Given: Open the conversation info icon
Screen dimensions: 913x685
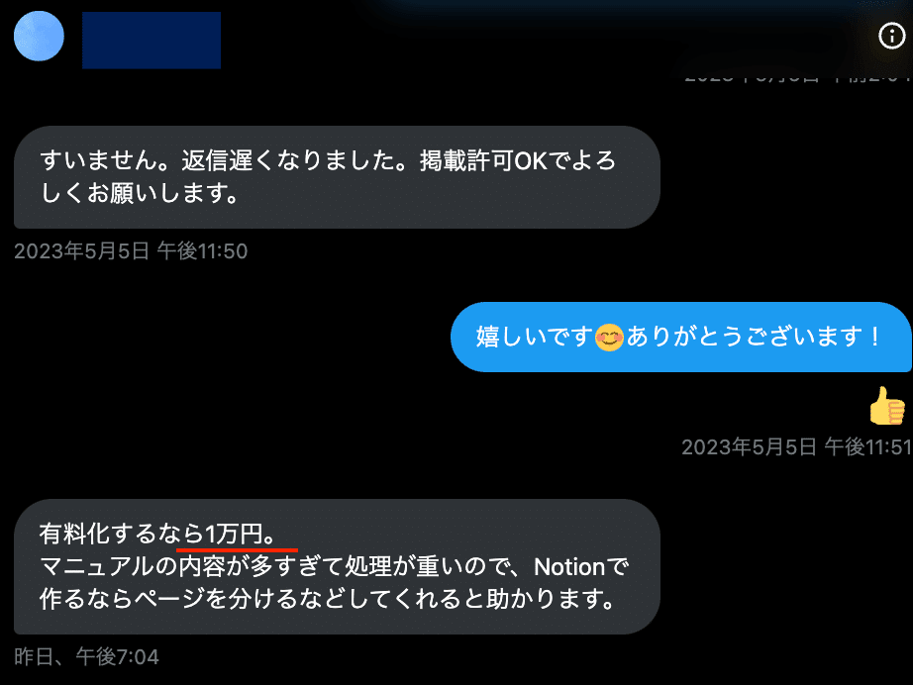Looking at the screenshot, I should point(891,36).
